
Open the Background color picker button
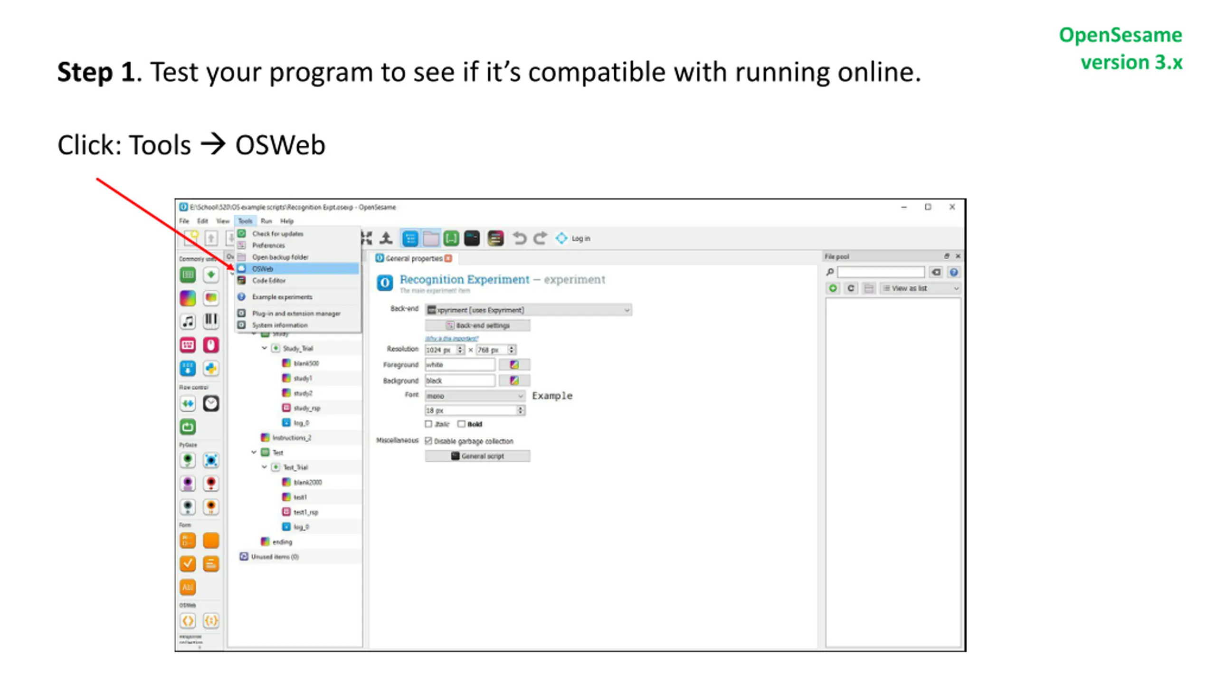click(x=514, y=380)
